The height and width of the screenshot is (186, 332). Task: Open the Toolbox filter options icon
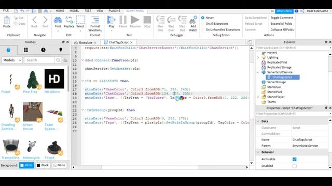click(x=66, y=60)
